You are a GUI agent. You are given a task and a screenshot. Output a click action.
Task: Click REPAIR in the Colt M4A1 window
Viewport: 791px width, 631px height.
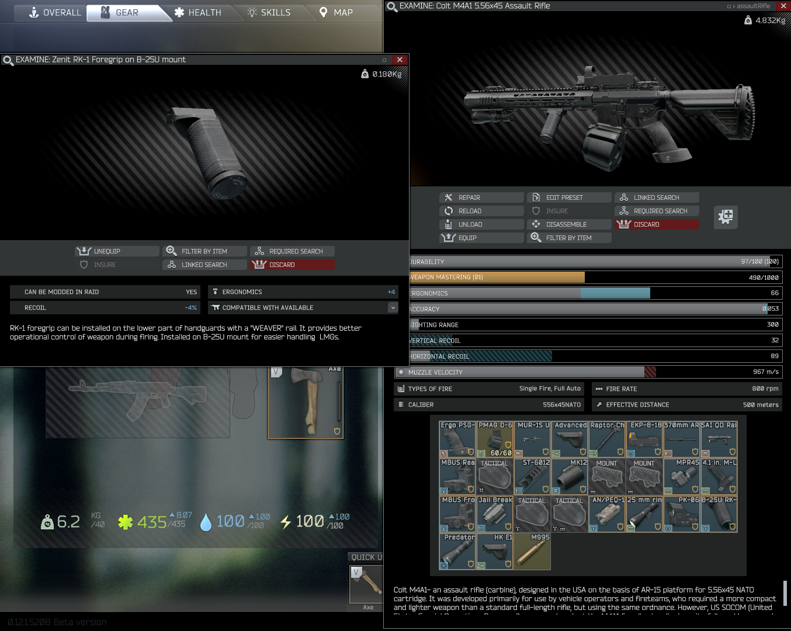[x=481, y=197]
